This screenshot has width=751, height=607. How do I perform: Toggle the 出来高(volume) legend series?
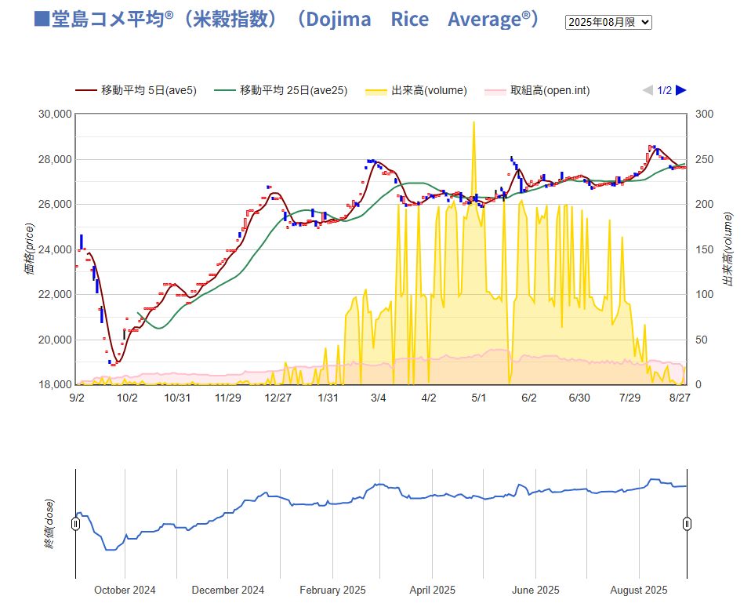click(x=416, y=90)
